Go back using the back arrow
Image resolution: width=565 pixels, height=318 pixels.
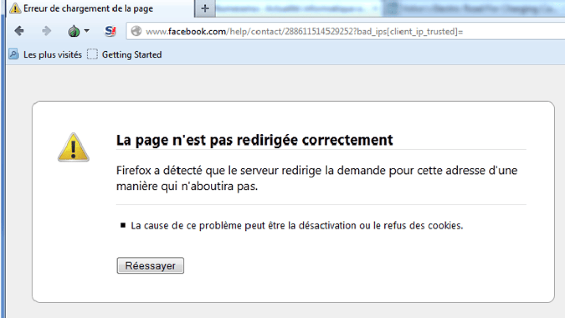click(19, 31)
